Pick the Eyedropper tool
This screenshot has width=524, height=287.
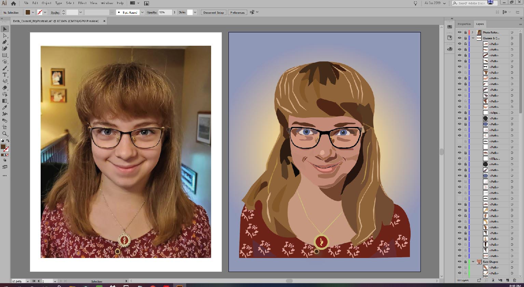tap(5, 107)
